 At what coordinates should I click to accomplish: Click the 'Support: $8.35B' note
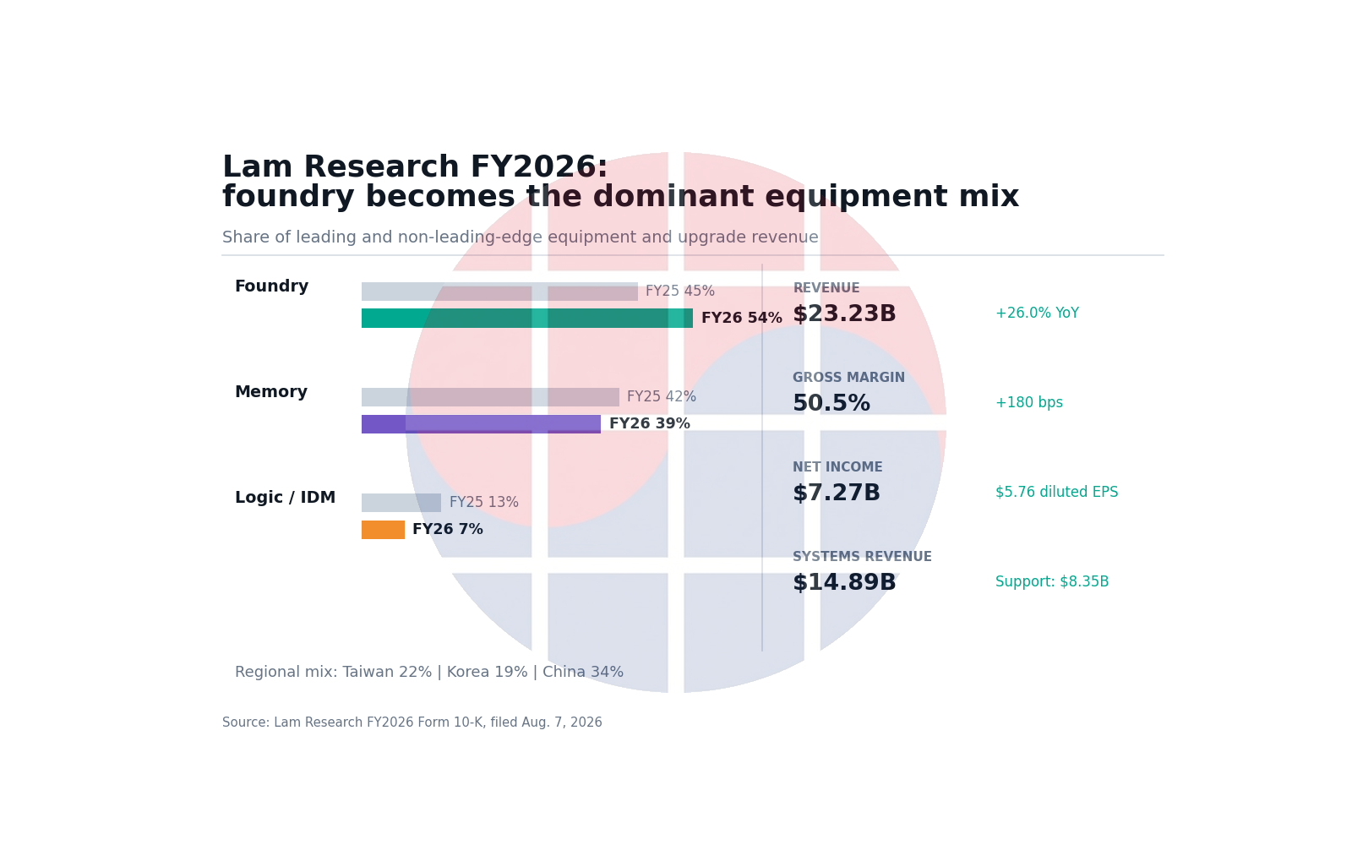1052,582
